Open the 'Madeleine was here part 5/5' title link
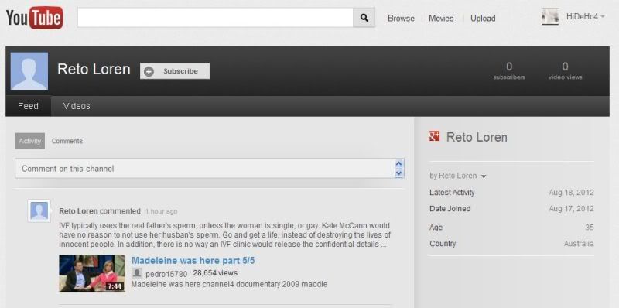The width and height of the screenshot is (619, 308). [x=193, y=261]
